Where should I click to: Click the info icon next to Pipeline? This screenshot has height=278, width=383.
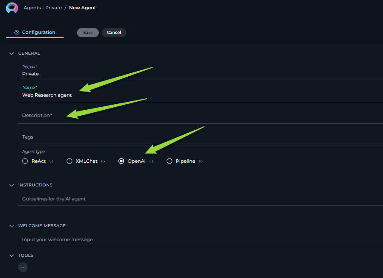coord(201,161)
